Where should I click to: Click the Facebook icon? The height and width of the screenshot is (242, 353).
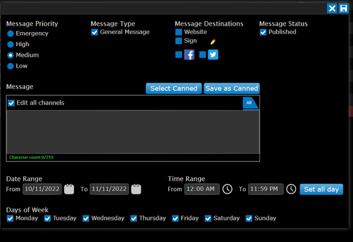tap(189, 54)
